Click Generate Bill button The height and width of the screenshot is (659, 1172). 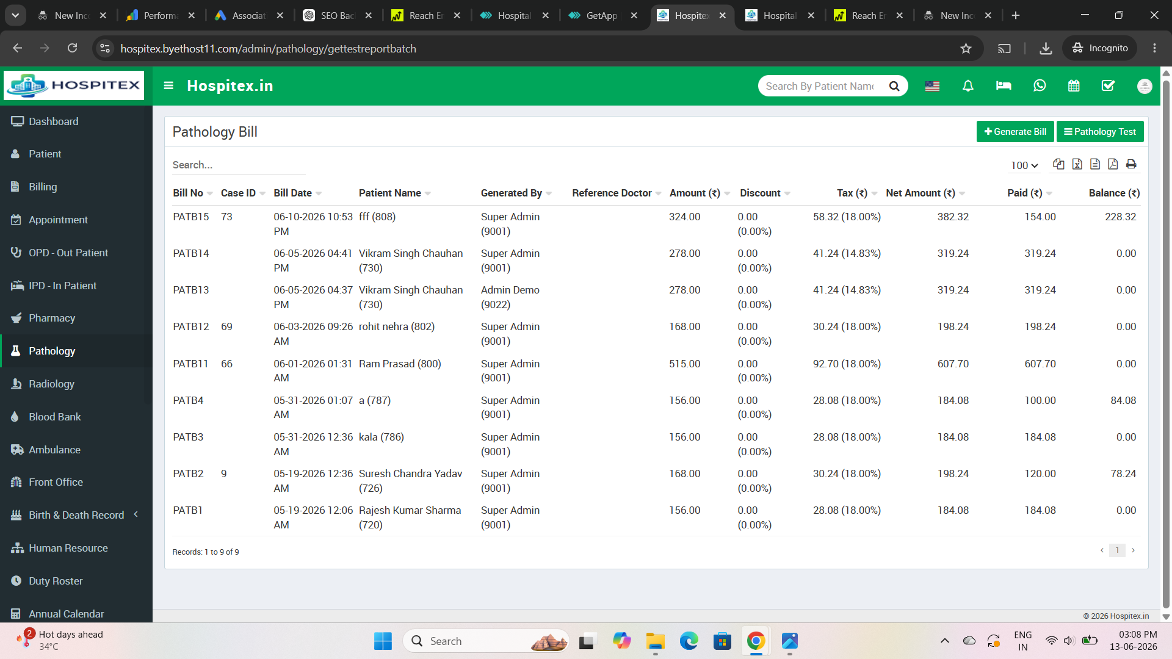pyautogui.click(x=1015, y=132)
